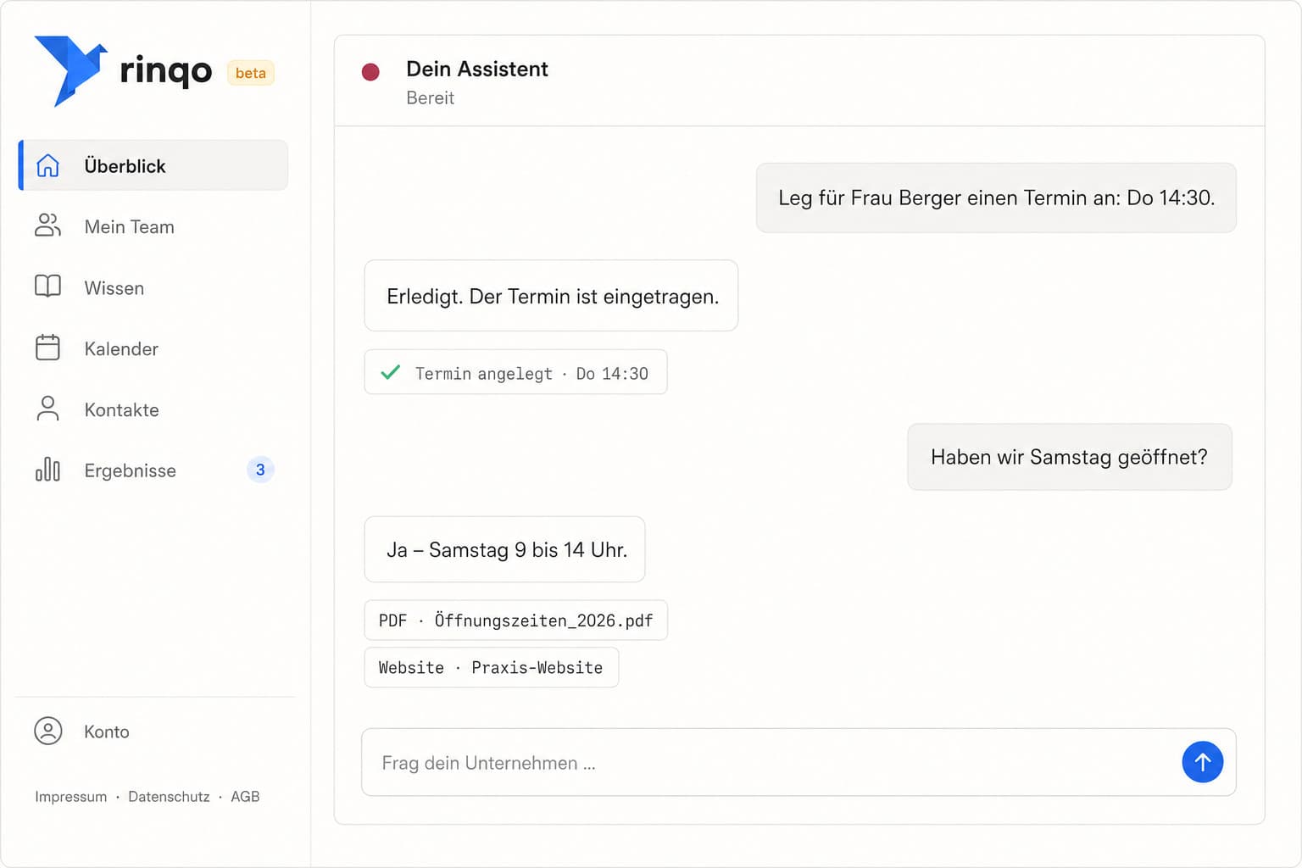Click the Termin angelegt Do 14:30 chip
The height and width of the screenshot is (868, 1302).
click(515, 372)
